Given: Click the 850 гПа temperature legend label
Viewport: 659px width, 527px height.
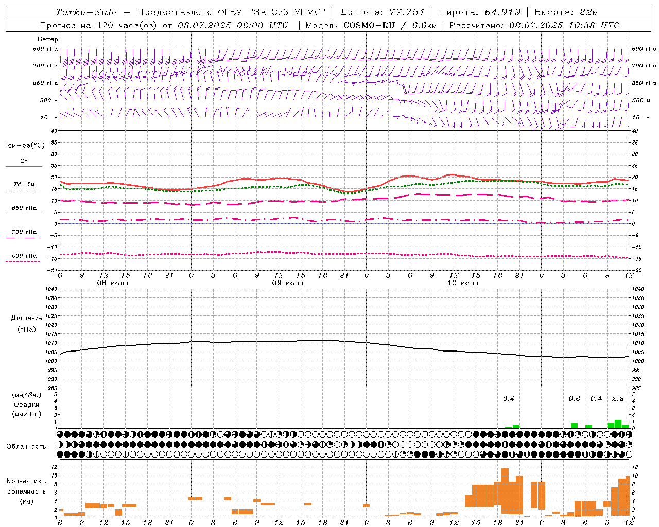Looking at the screenshot, I should click(24, 208).
